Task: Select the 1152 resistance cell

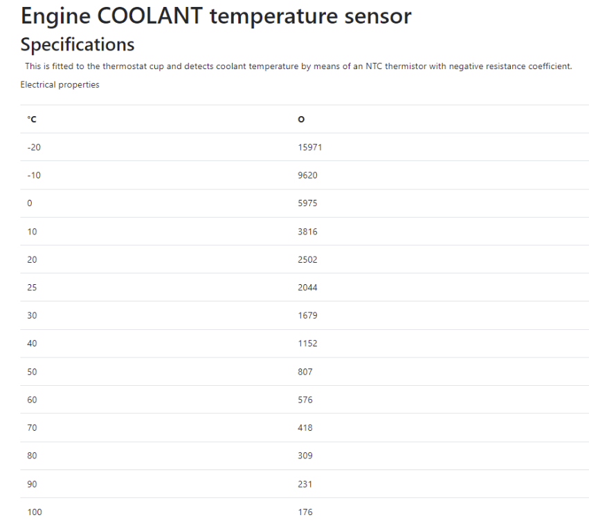Action: tap(307, 344)
